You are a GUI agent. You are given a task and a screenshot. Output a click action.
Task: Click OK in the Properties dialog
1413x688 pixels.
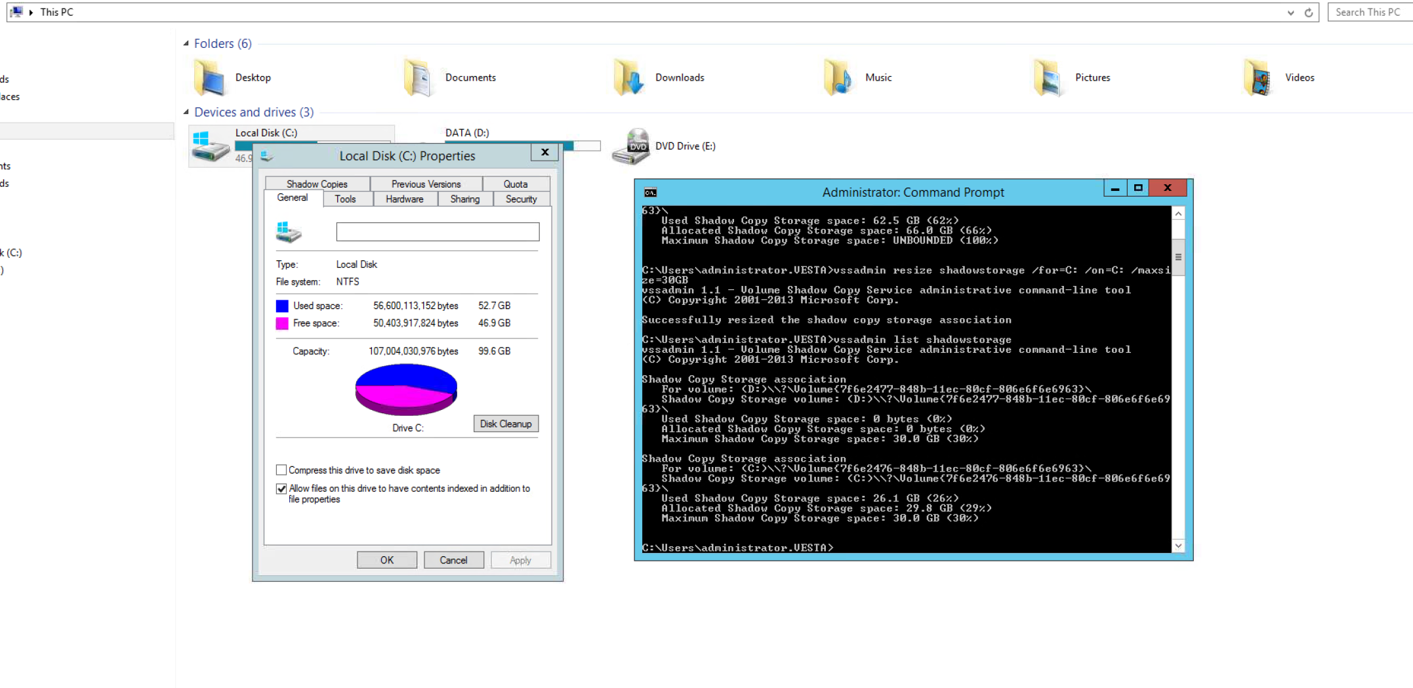point(387,560)
